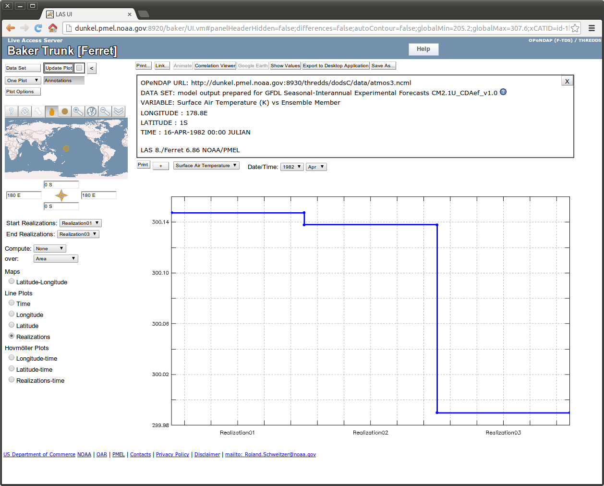Open the month Apr dropdown

pos(316,167)
